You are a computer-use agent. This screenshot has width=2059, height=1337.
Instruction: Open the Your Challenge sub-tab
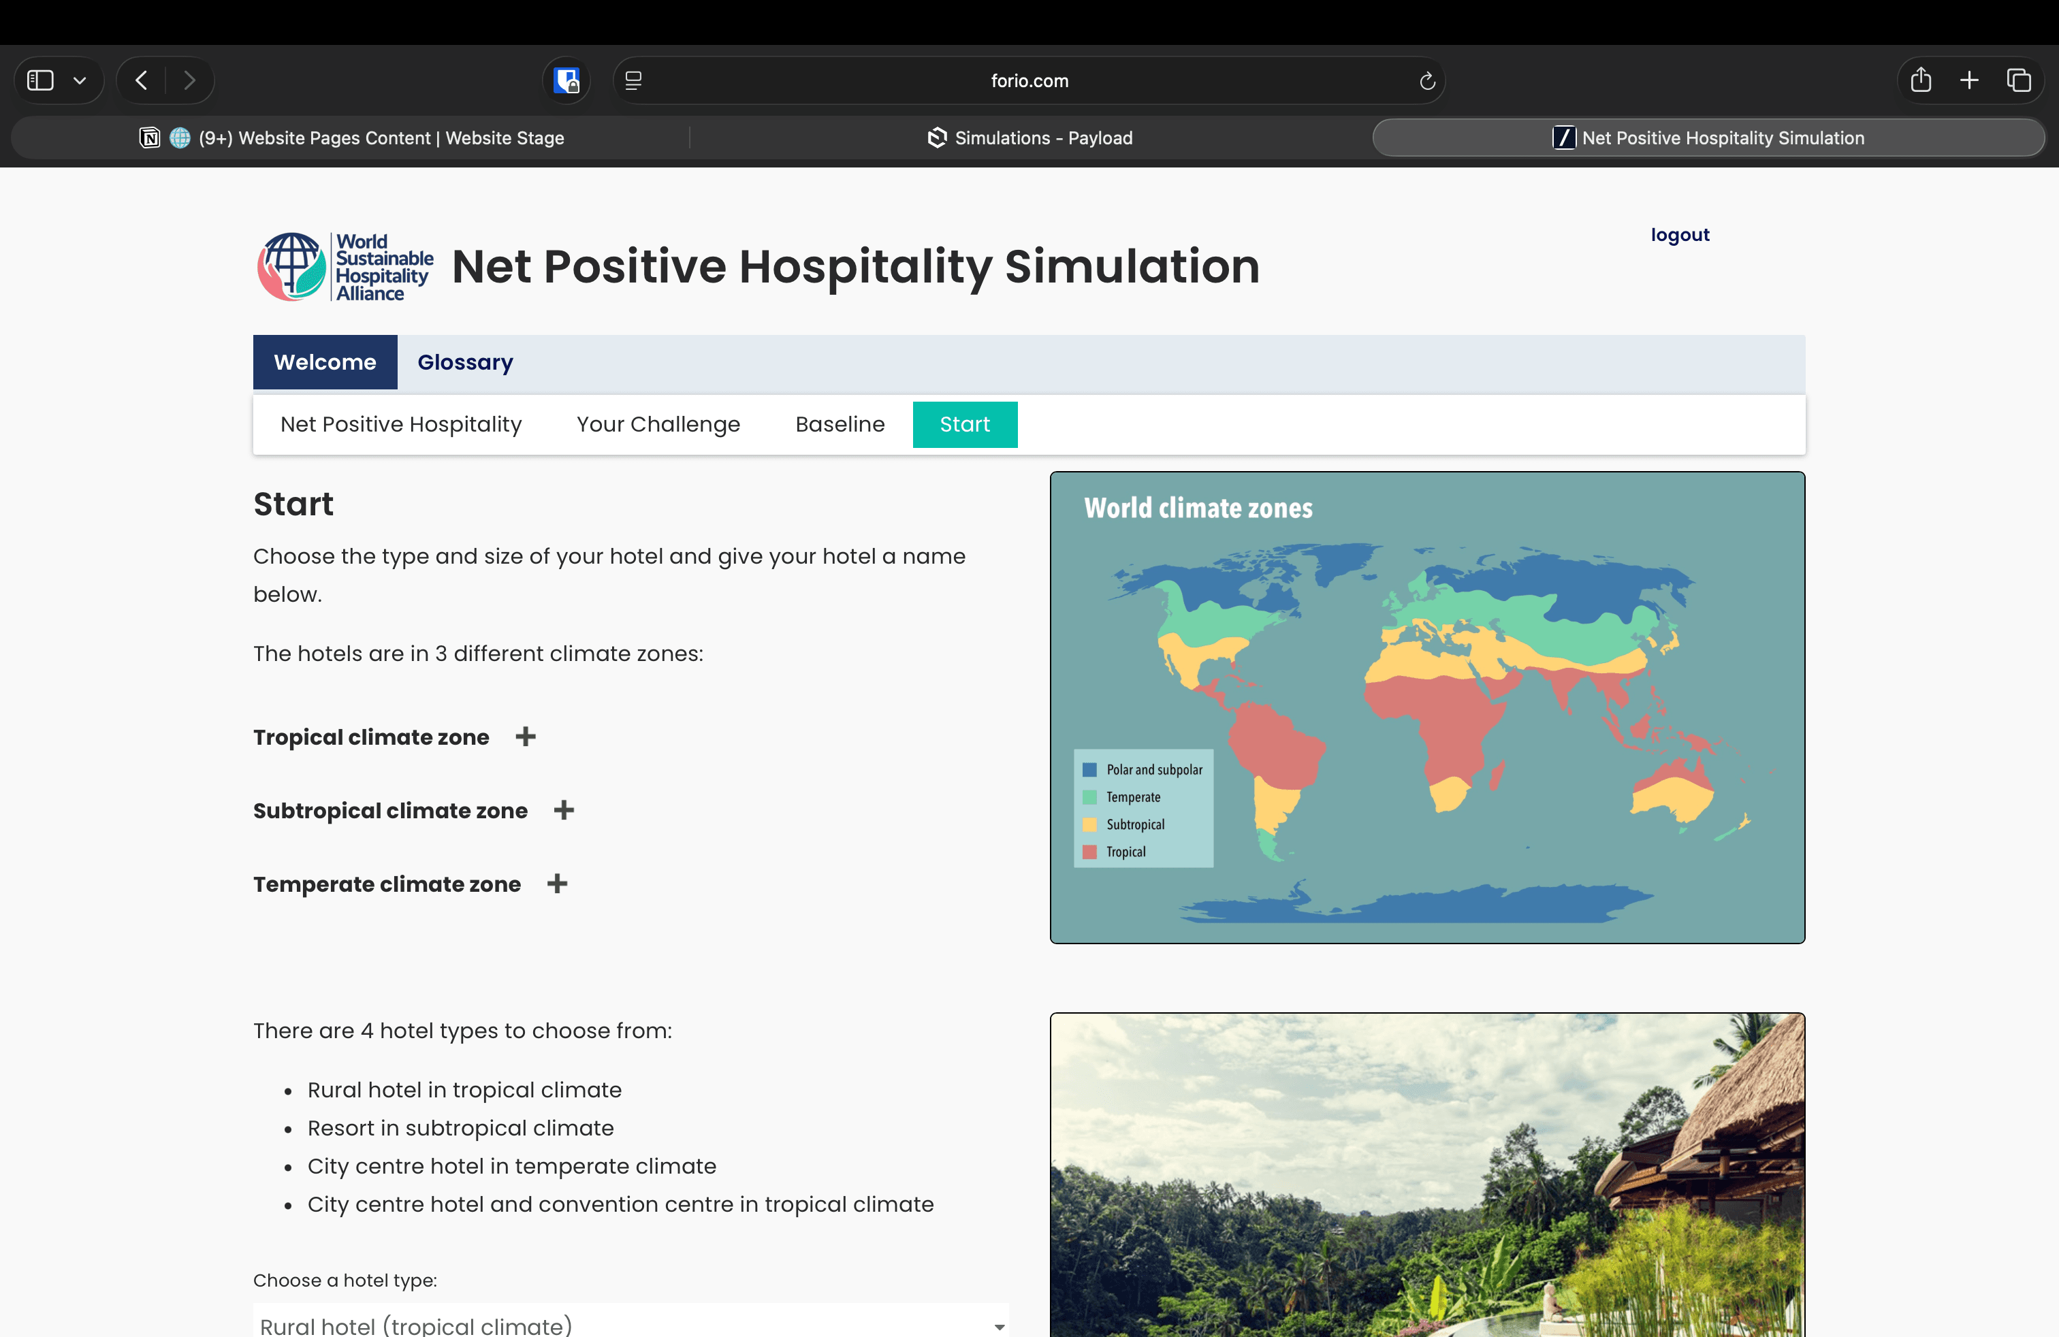point(658,425)
